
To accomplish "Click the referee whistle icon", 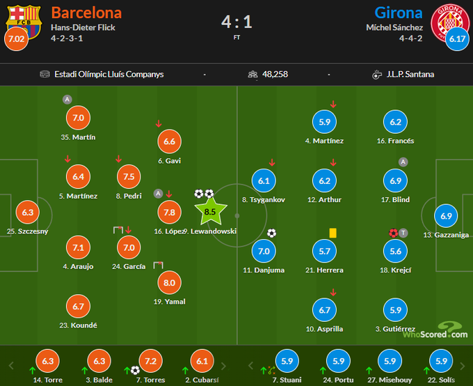I will [378, 74].
